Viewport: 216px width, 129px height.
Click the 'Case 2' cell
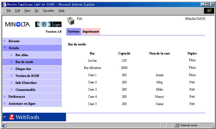pyautogui.click(x=92, y=82)
